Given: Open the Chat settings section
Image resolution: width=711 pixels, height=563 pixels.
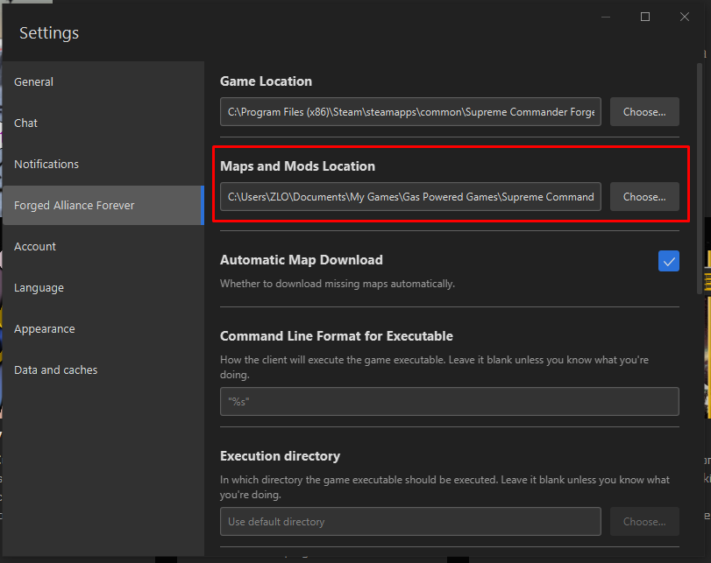Looking at the screenshot, I should 103,123.
